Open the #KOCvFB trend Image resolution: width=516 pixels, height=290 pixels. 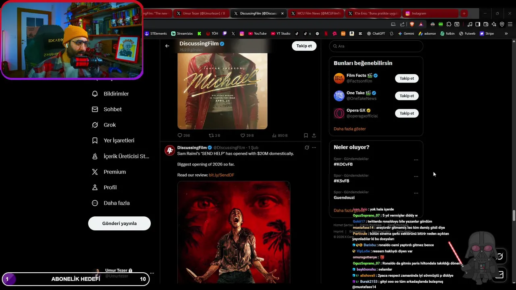343,164
